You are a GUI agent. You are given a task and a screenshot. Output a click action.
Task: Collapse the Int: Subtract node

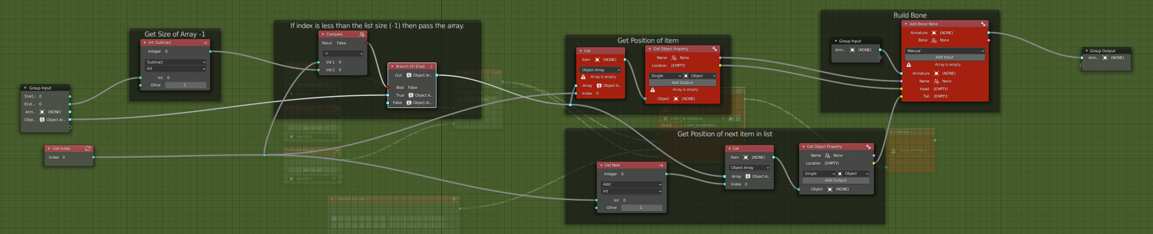pyautogui.click(x=145, y=43)
